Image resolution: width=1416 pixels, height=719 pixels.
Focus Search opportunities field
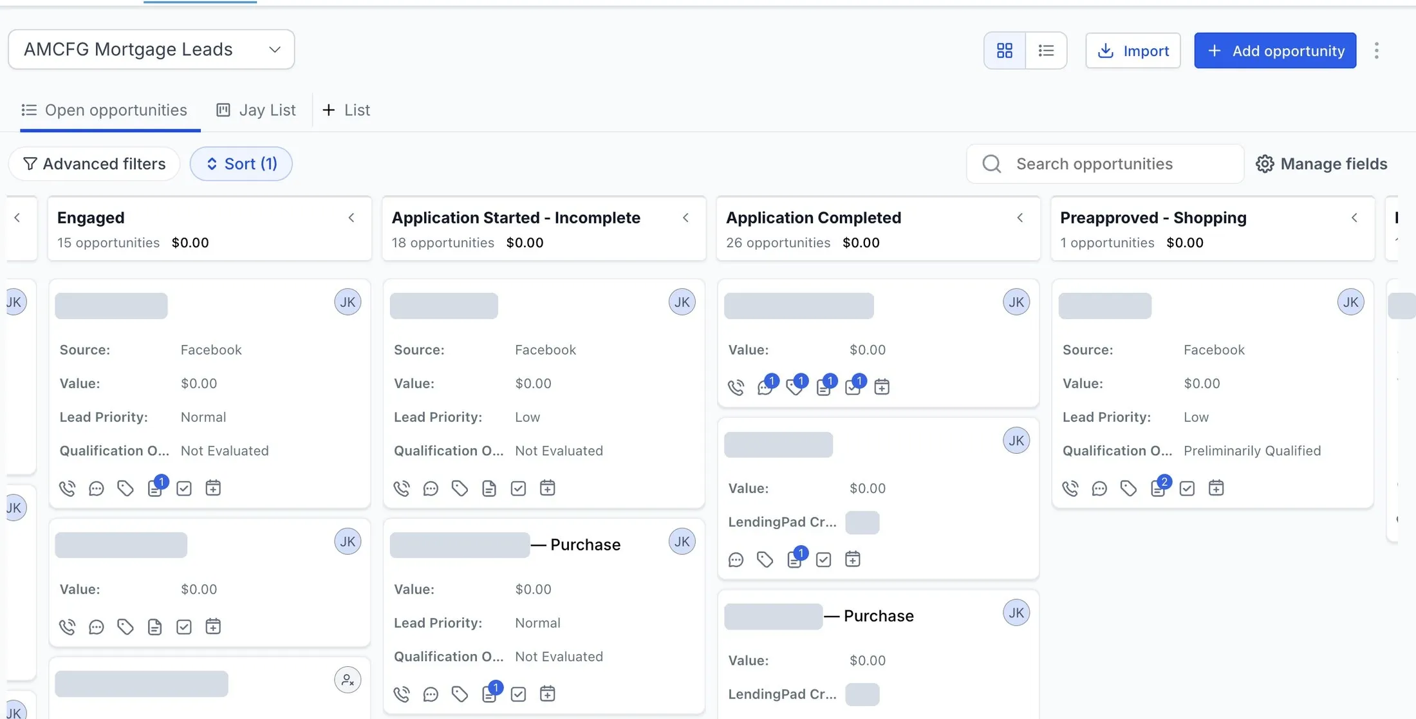coord(1105,163)
